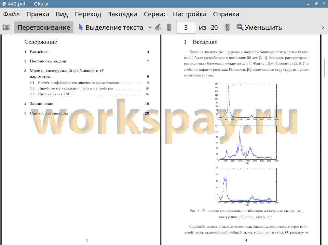The height and width of the screenshot is (245, 328).
Task: Click the annotation pen tool icon
Action: pyautogui.click(x=158, y=28)
